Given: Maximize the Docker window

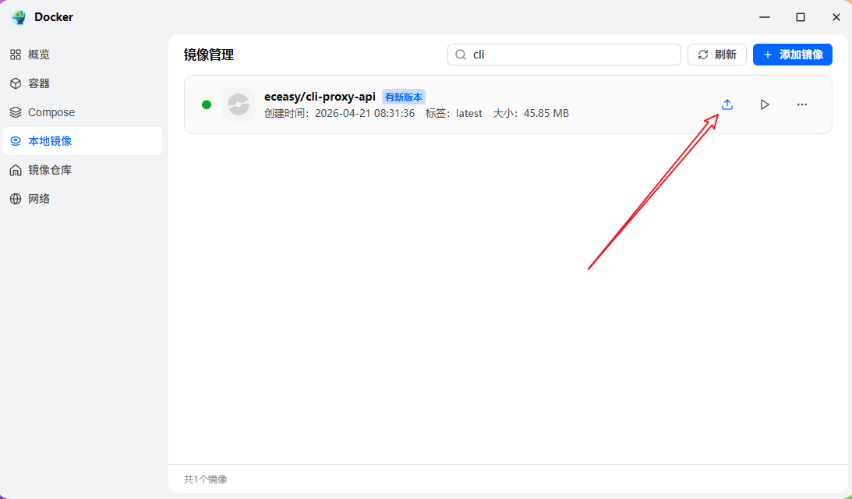Looking at the screenshot, I should click(x=801, y=17).
